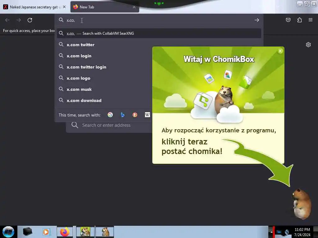Open the hamster taskbar icon

105,232
